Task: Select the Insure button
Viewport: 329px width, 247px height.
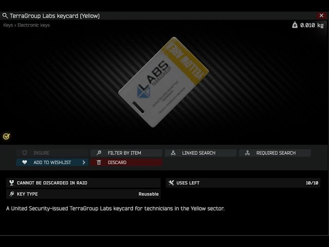Action: tap(52, 153)
